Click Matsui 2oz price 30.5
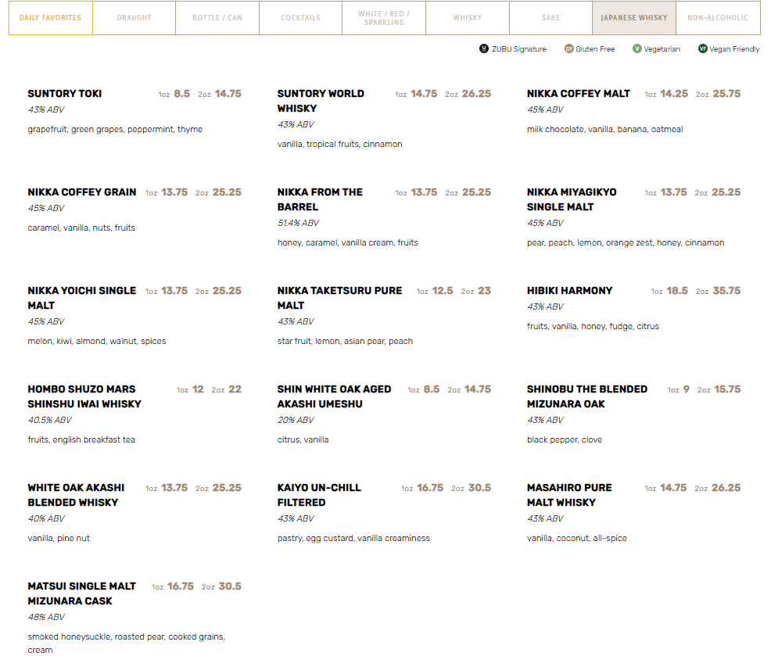The width and height of the screenshot is (771, 656). [230, 586]
